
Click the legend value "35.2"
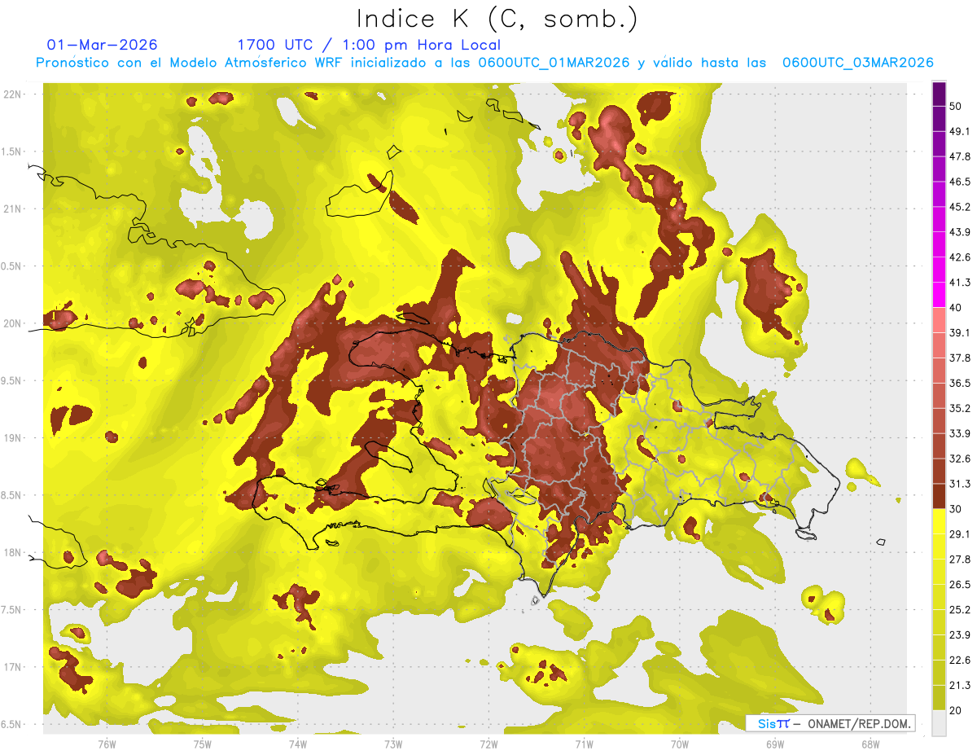point(960,408)
